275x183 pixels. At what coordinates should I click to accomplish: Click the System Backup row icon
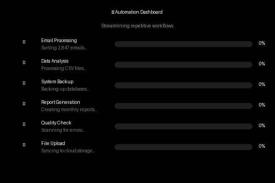(x=24, y=83)
